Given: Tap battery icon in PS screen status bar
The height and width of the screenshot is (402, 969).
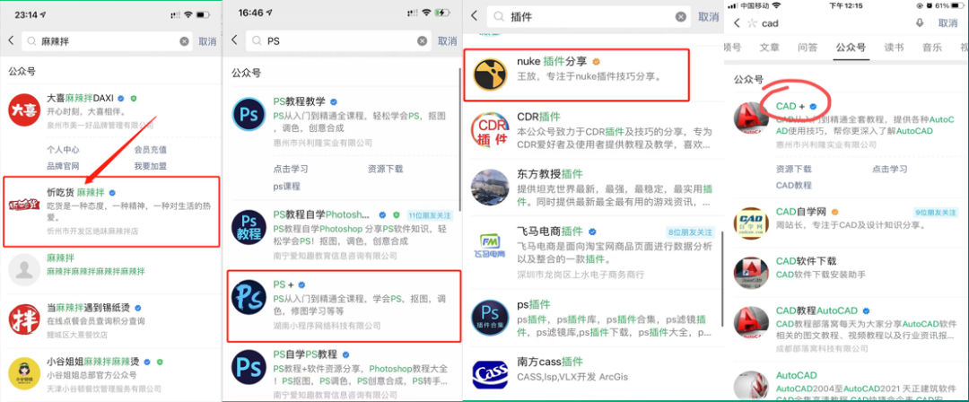Looking at the screenshot, I should click(x=443, y=13).
